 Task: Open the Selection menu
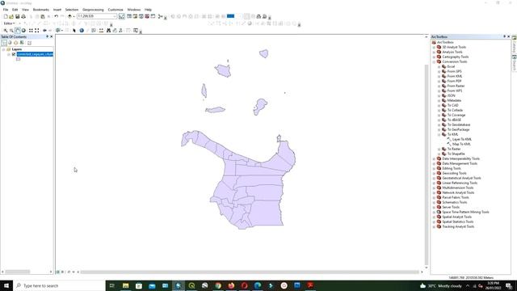[x=72, y=10]
